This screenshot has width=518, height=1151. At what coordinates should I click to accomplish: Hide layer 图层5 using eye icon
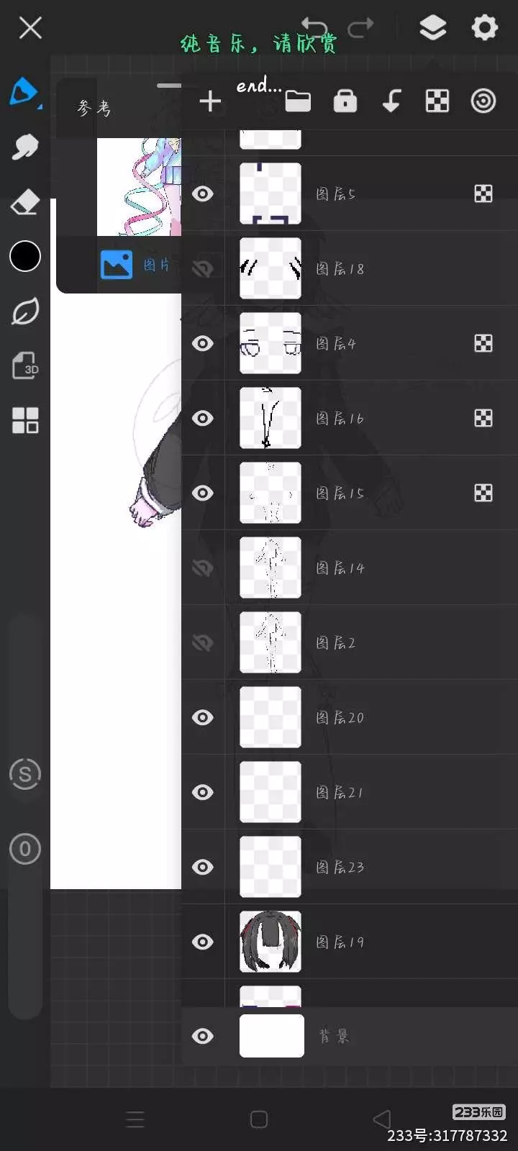click(x=203, y=194)
